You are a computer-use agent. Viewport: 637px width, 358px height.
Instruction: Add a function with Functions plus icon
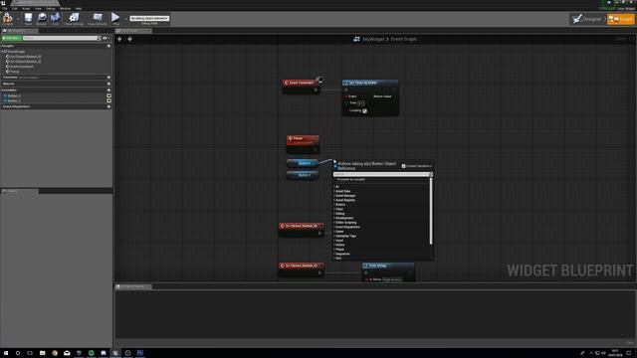pos(108,78)
